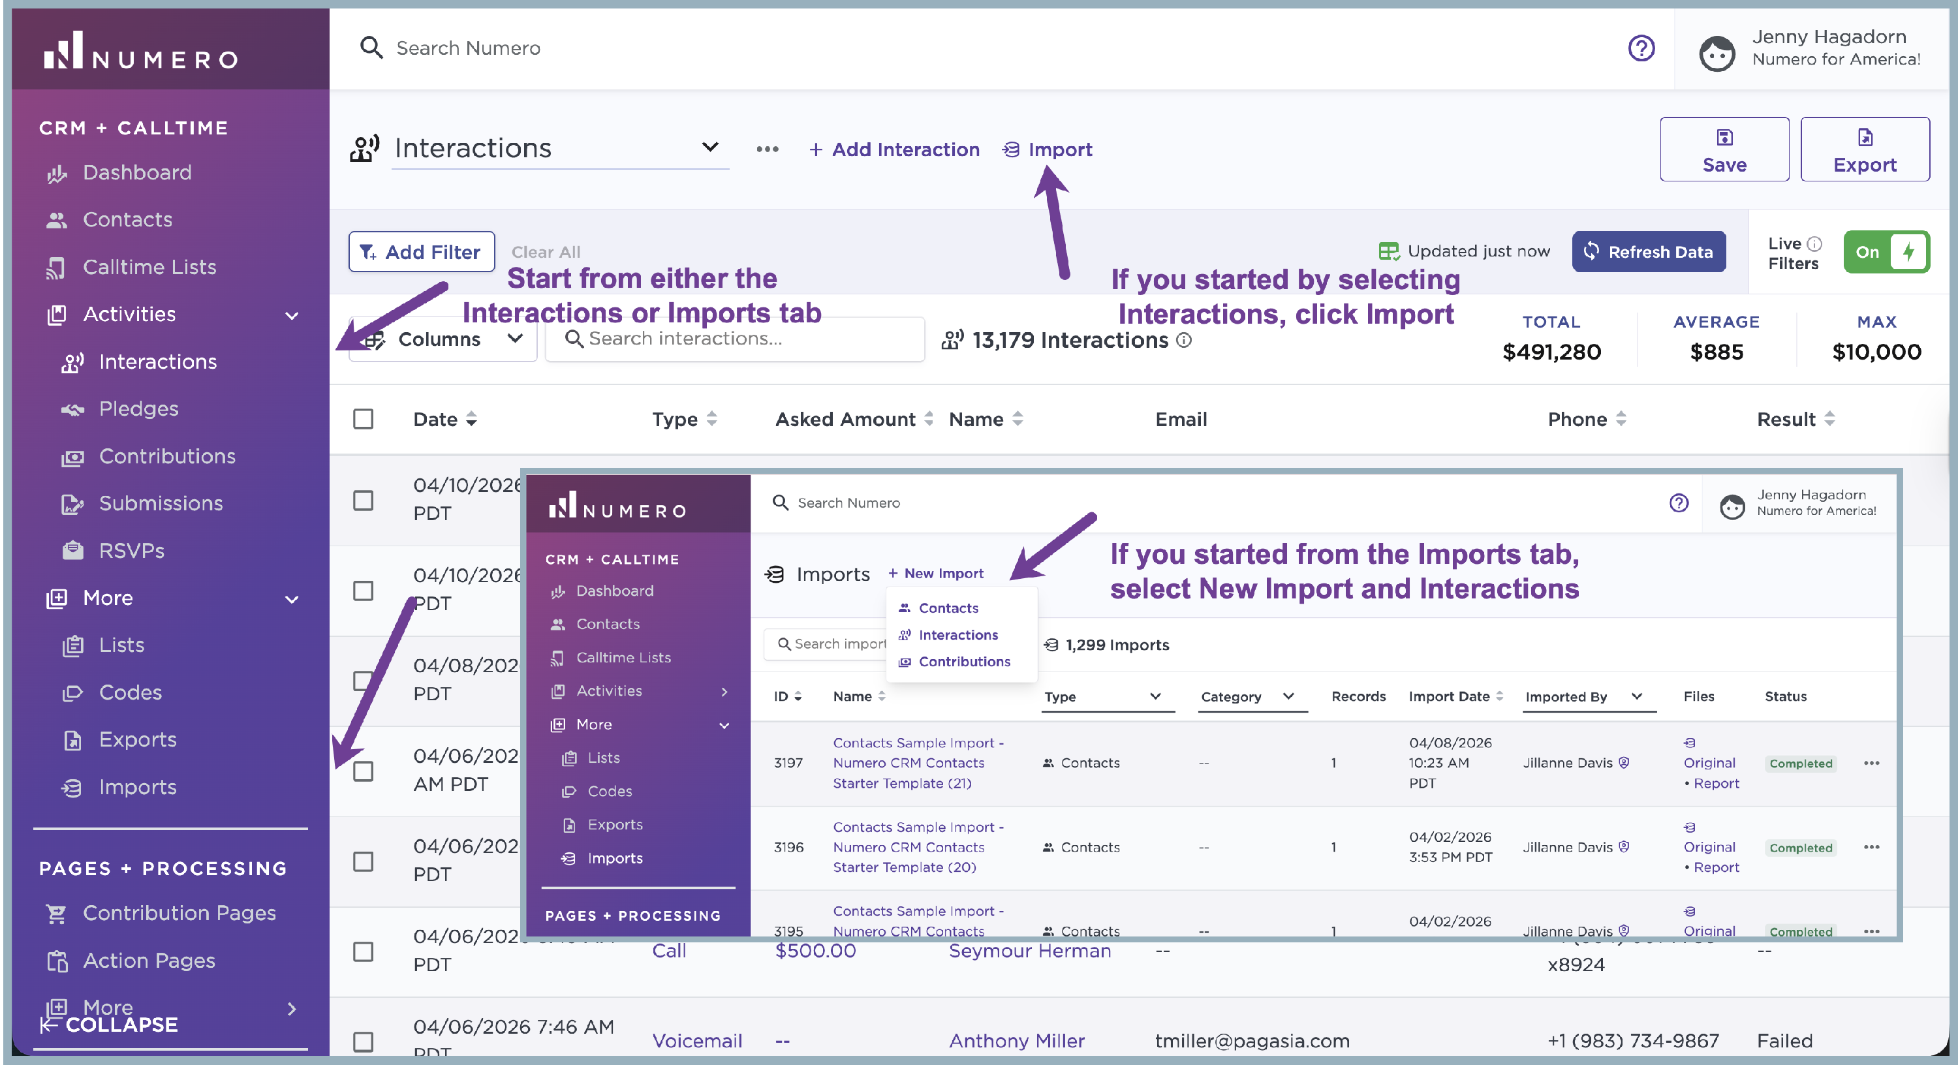Click the user avatar icon
Viewport: 1958px width, 1067px height.
1717,52
